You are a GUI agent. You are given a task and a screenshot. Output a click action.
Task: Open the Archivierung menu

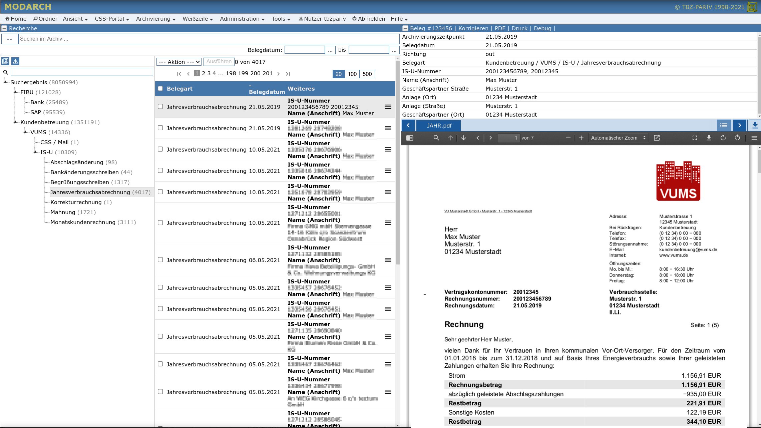coord(156,19)
